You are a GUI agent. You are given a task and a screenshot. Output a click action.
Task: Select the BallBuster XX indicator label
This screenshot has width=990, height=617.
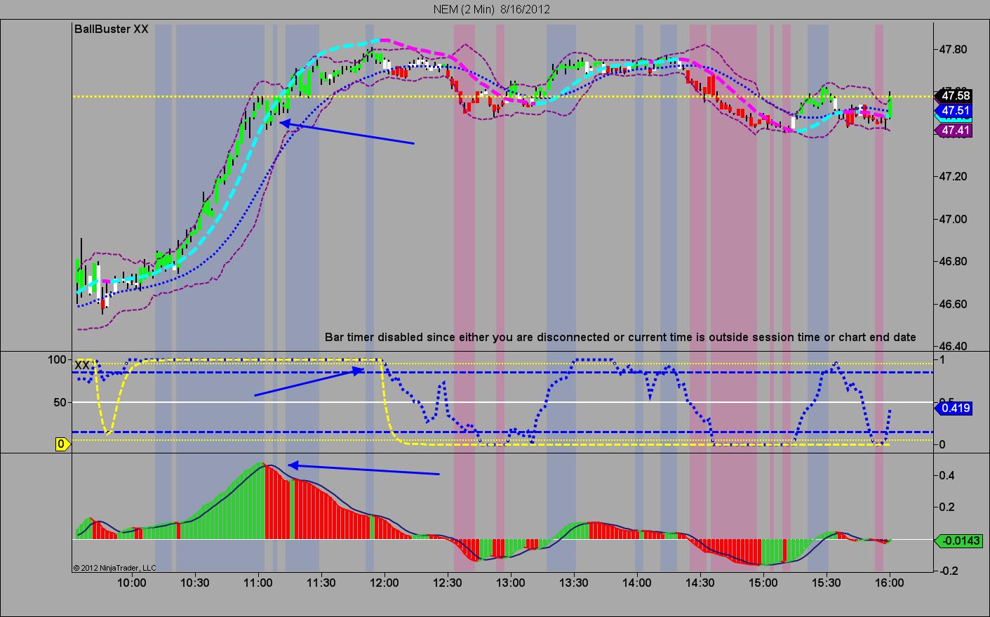(112, 29)
